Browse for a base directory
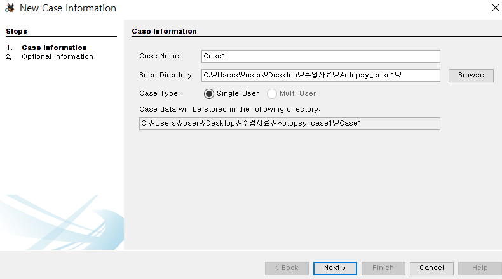This screenshot has height=279, width=502. coord(471,75)
